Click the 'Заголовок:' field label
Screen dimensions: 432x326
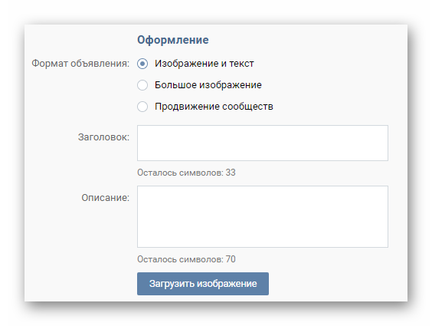103,137
